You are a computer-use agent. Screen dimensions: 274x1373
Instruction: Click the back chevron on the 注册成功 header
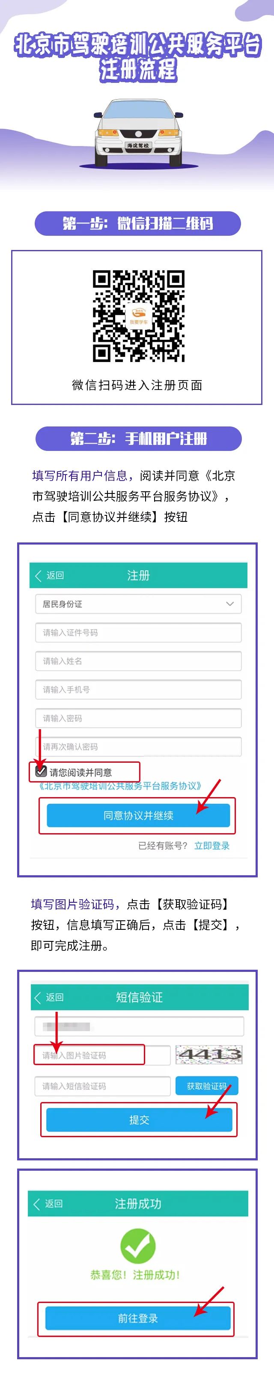pyautogui.click(x=37, y=1203)
